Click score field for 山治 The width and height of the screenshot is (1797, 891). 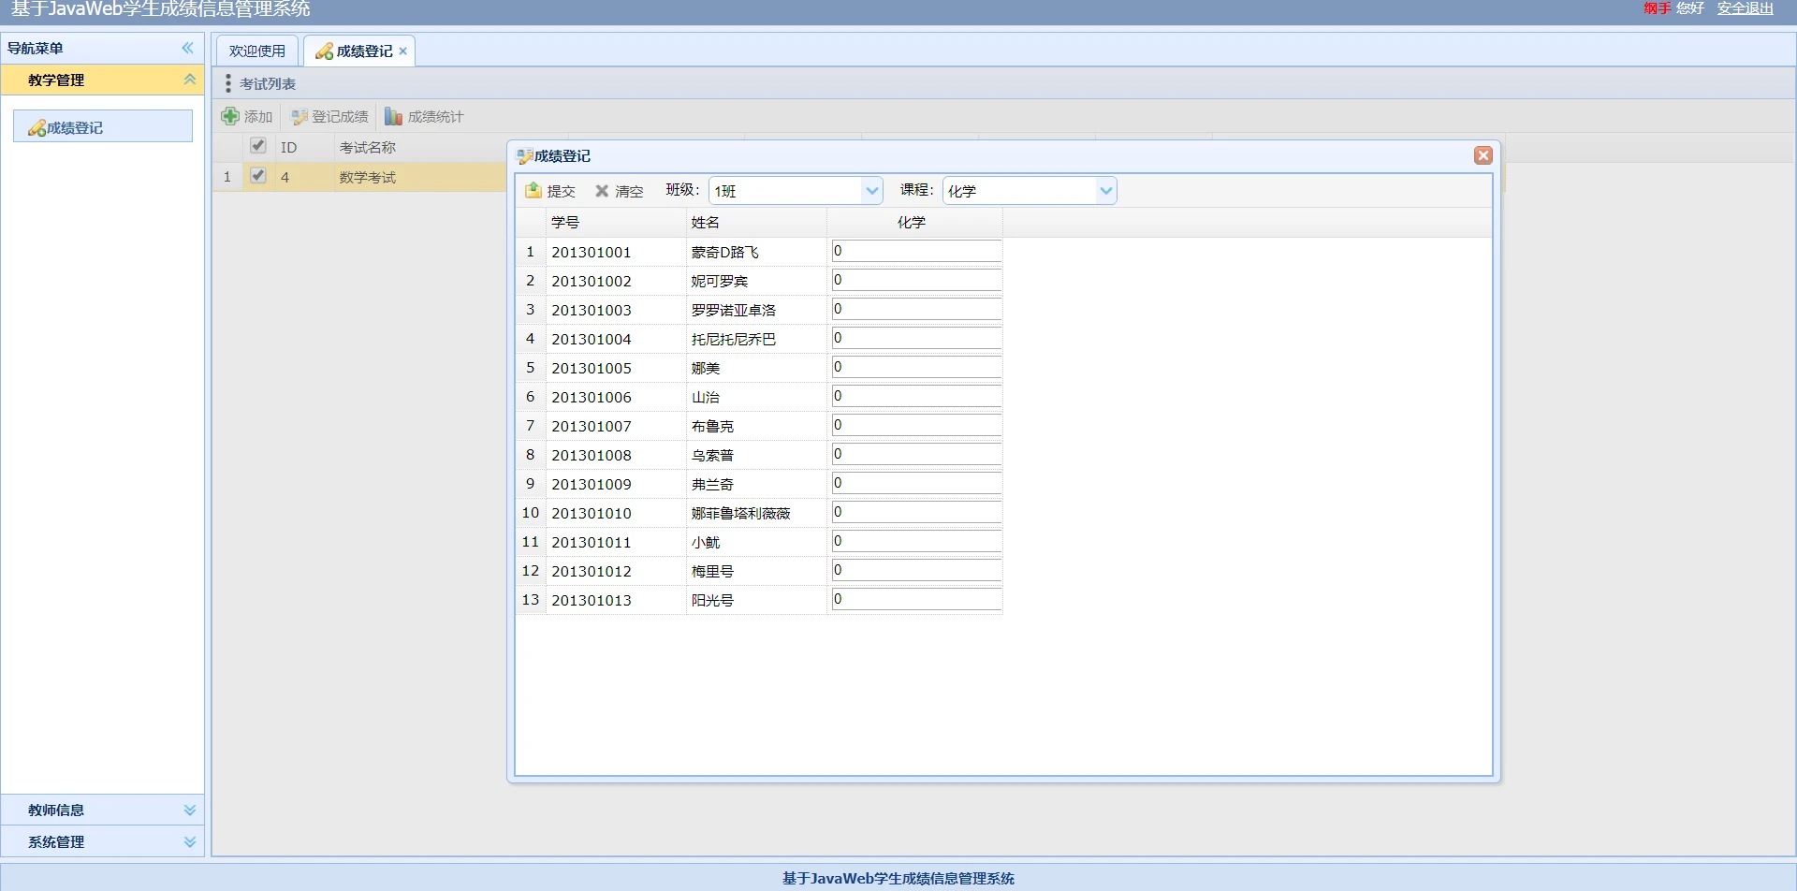point(916,396)
